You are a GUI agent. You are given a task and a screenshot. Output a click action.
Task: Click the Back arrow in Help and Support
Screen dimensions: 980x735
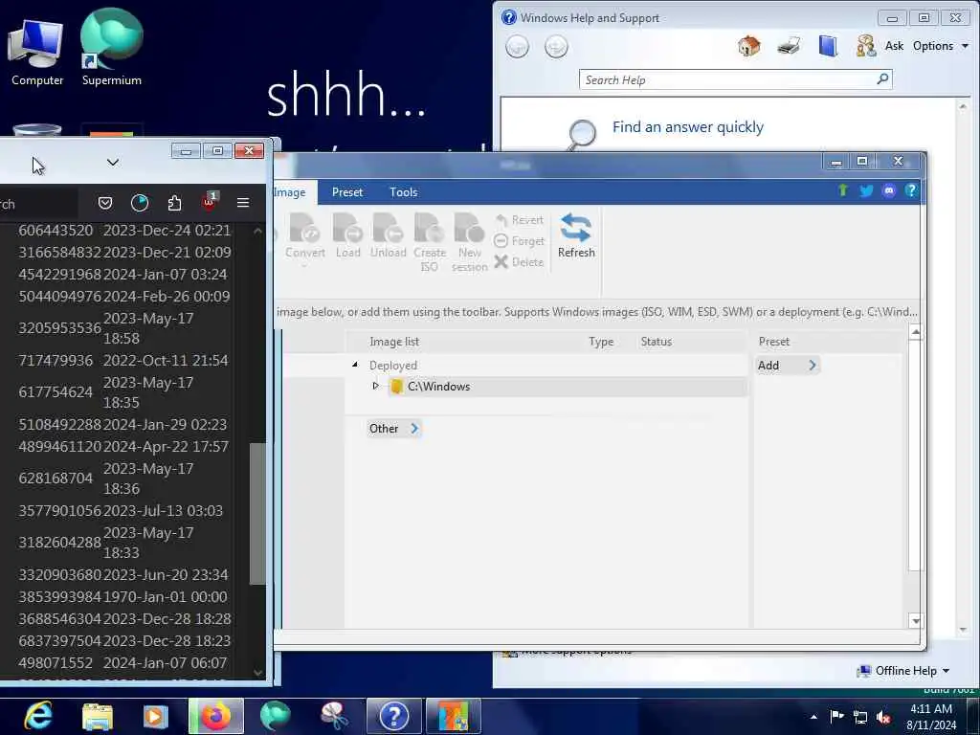[517, 46]
